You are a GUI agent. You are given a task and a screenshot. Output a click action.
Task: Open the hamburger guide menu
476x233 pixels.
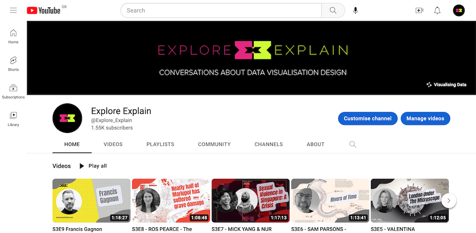(13, 10)
